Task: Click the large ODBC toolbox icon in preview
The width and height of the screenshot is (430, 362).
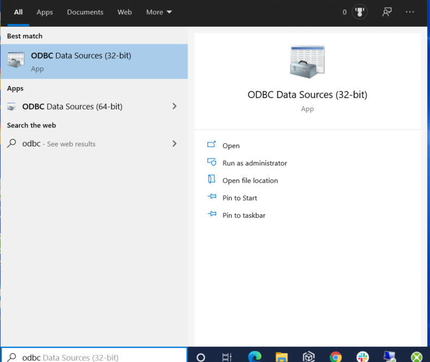Action: (308, 62)
